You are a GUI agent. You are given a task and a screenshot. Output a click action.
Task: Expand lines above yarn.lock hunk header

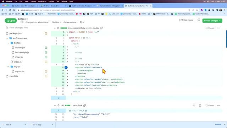(58, 111)
